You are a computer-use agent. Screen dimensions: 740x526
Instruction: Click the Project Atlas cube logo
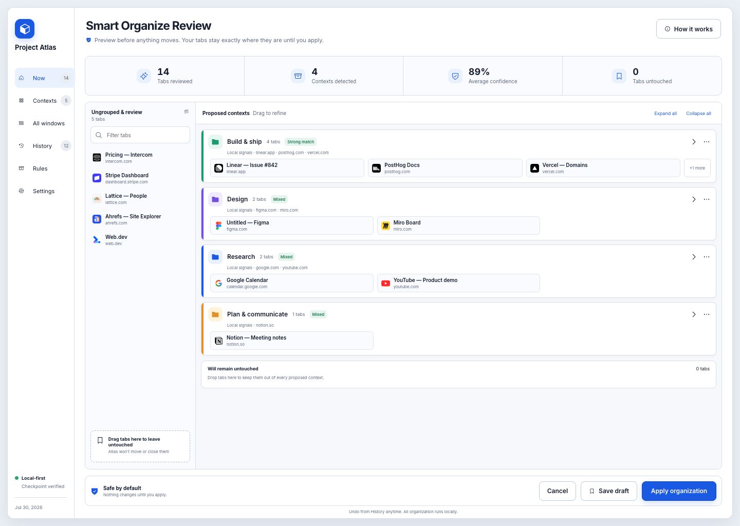coord(25,29)
